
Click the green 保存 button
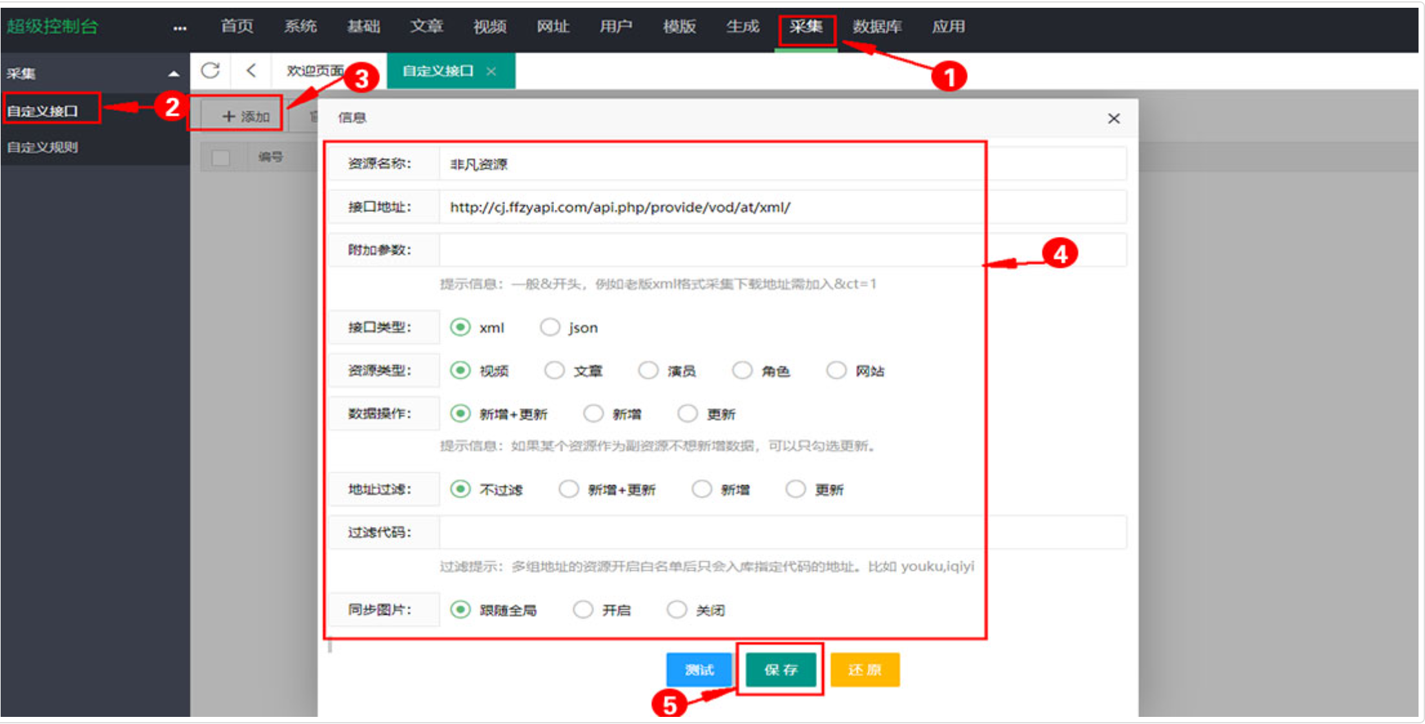[x=781, y=670]
